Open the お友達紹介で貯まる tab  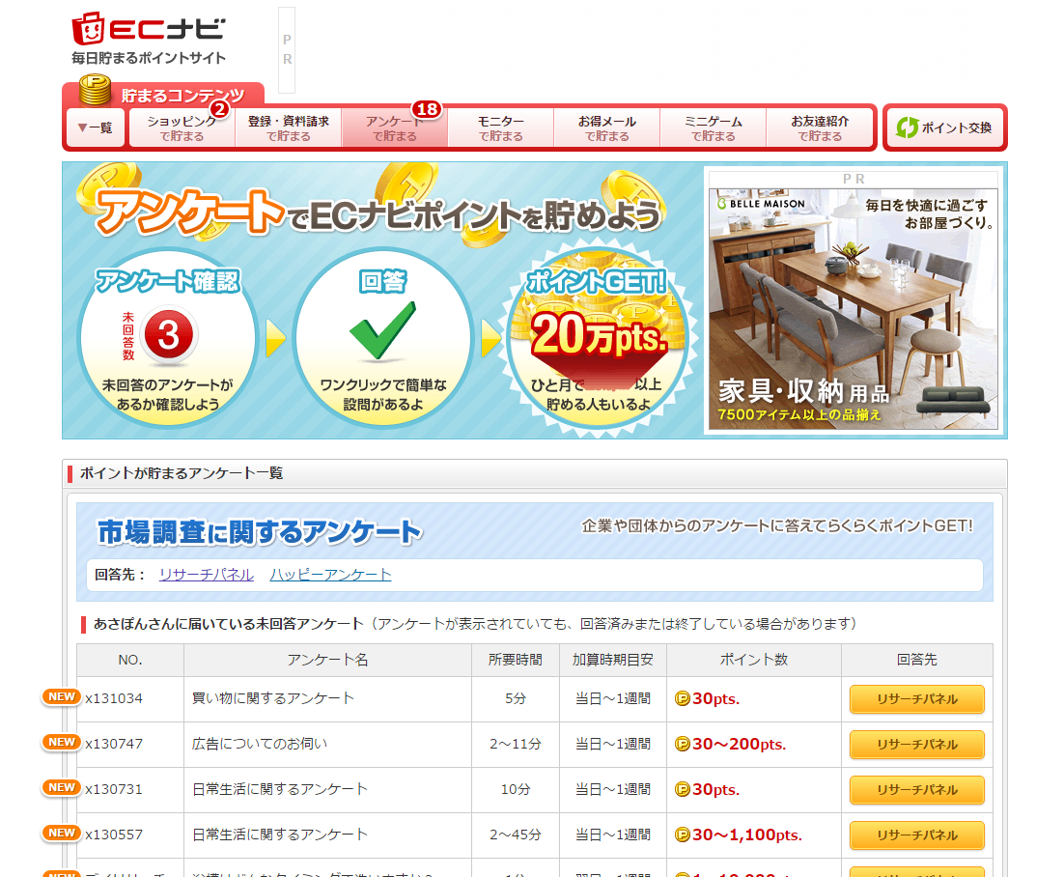pyautogui.click(x=820, y=127)
